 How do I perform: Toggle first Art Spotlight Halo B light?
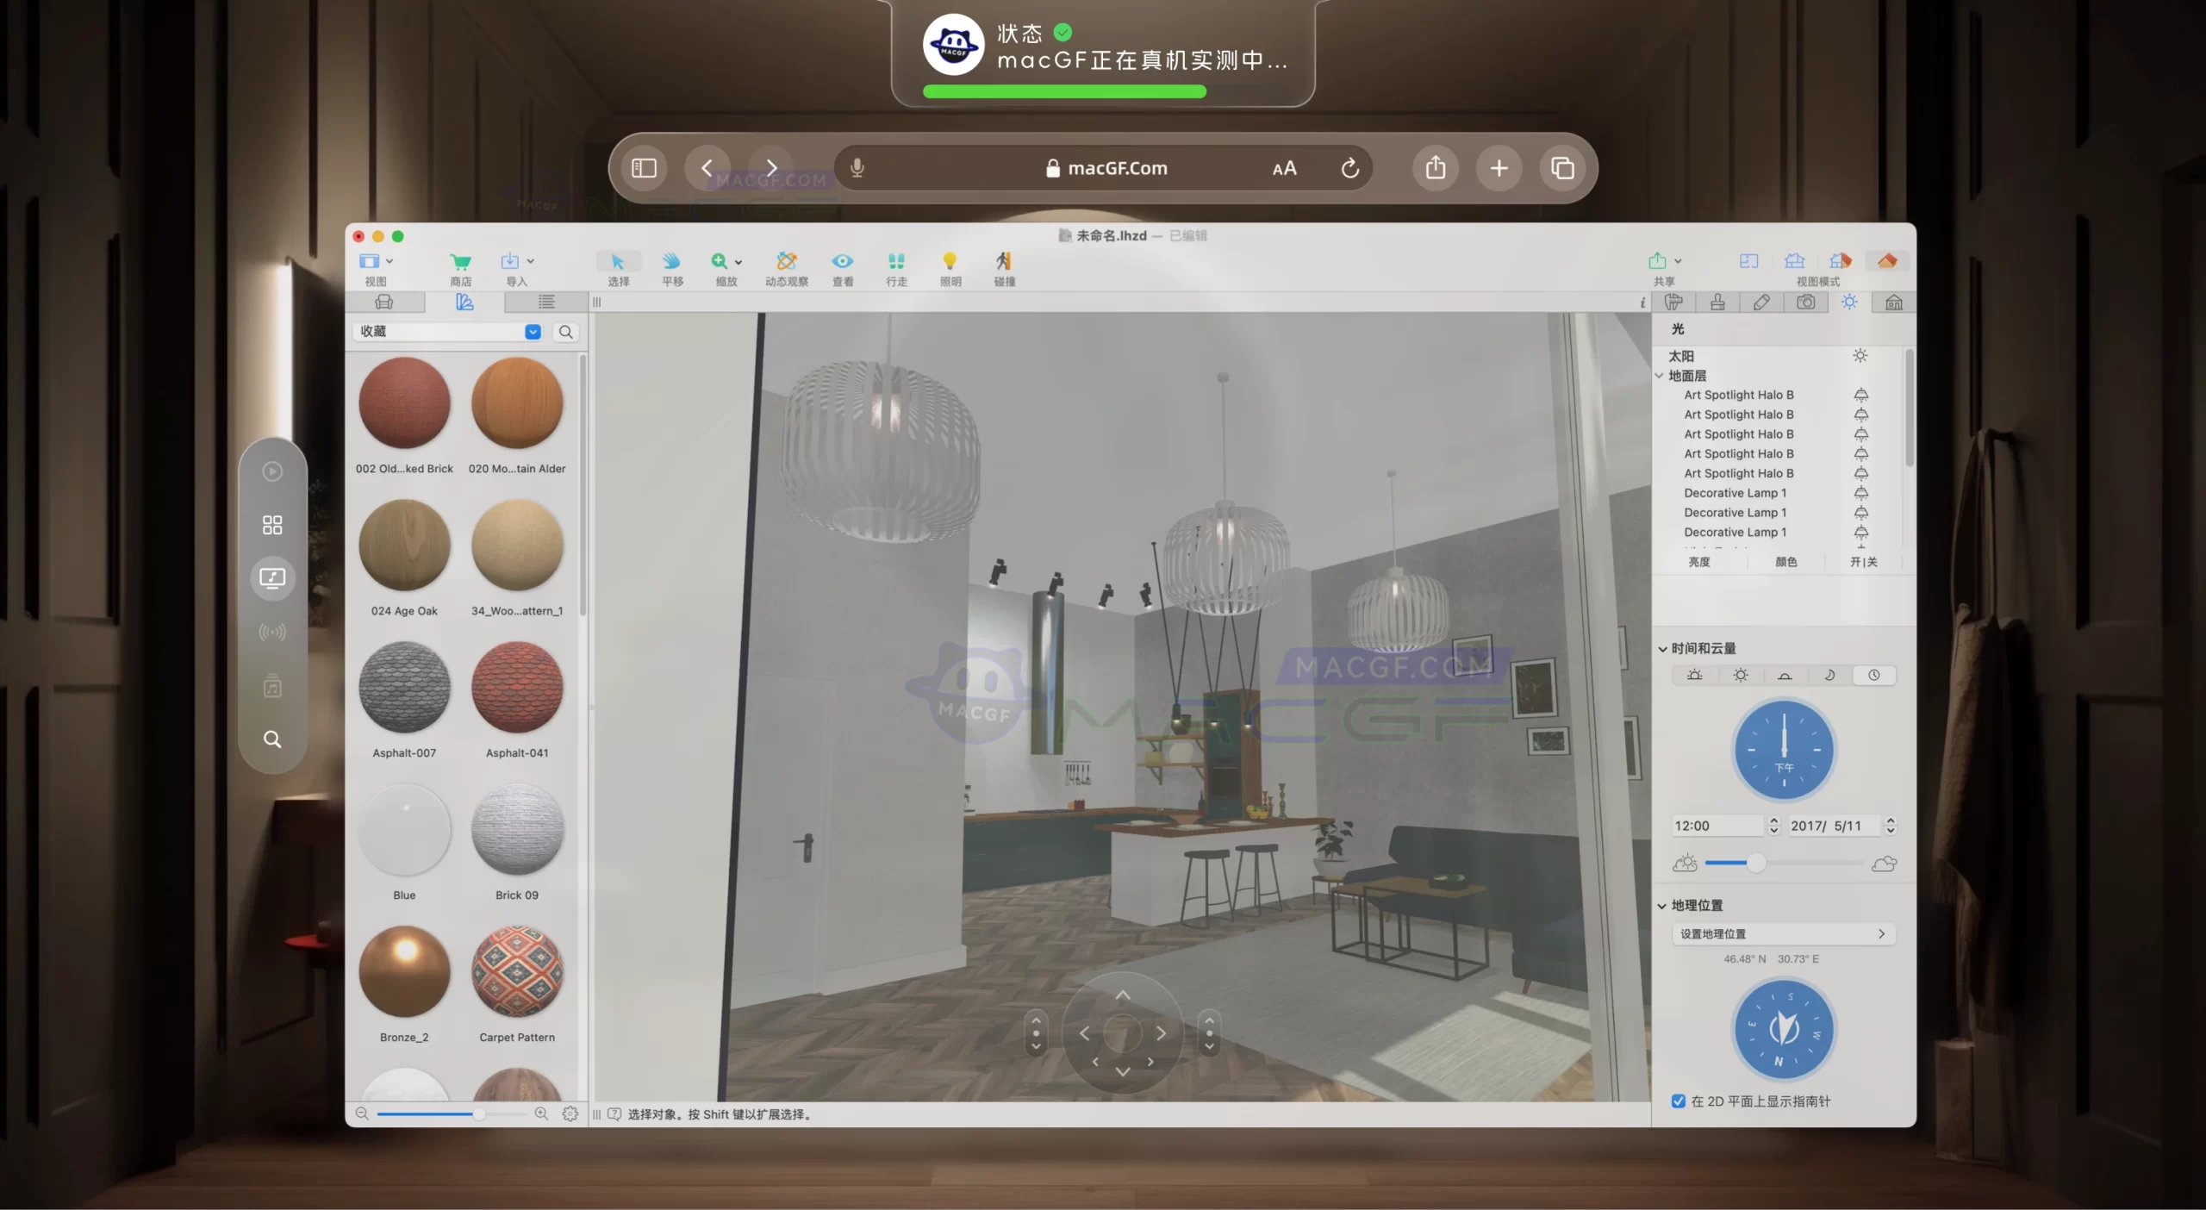(x=1860, y=395)
